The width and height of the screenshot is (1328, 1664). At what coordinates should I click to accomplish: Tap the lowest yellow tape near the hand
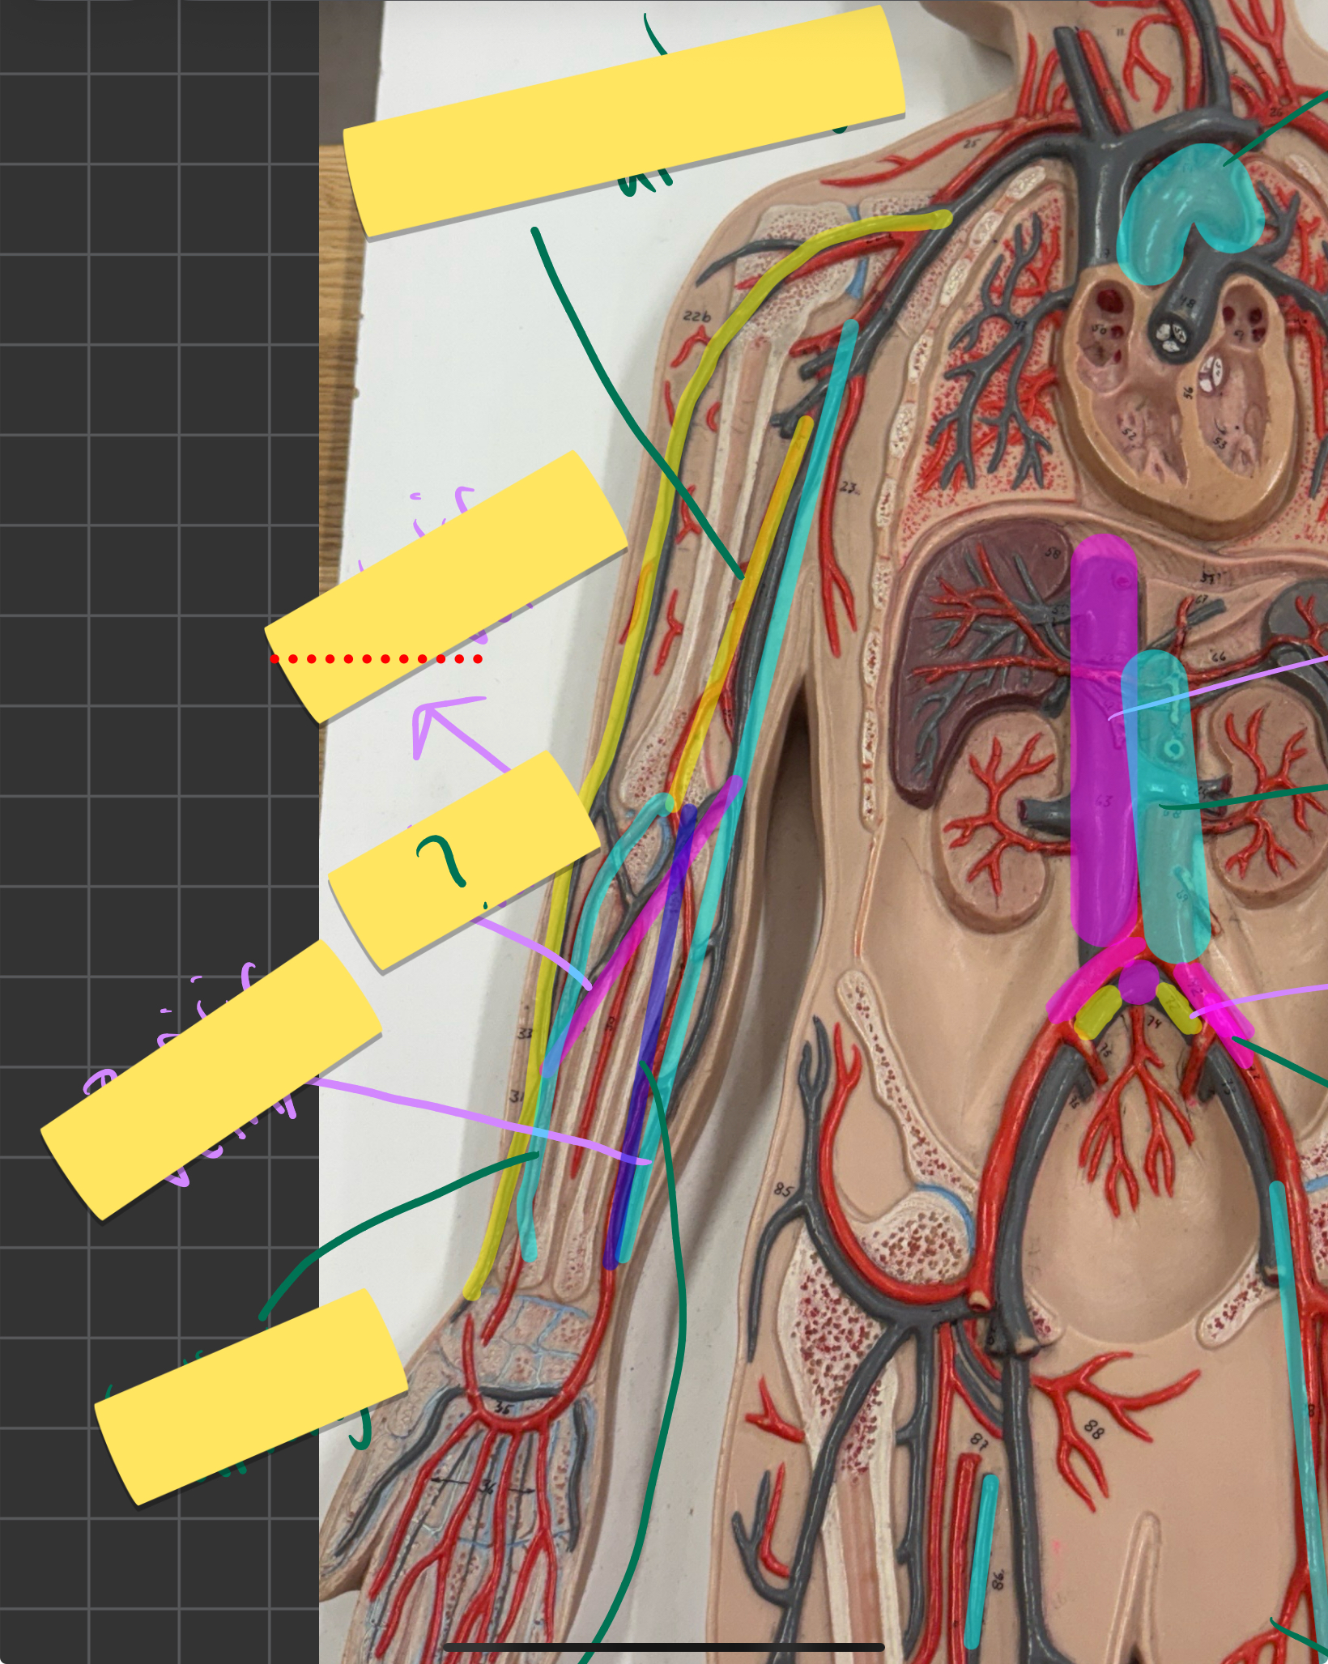click(x=251, y=1398)
